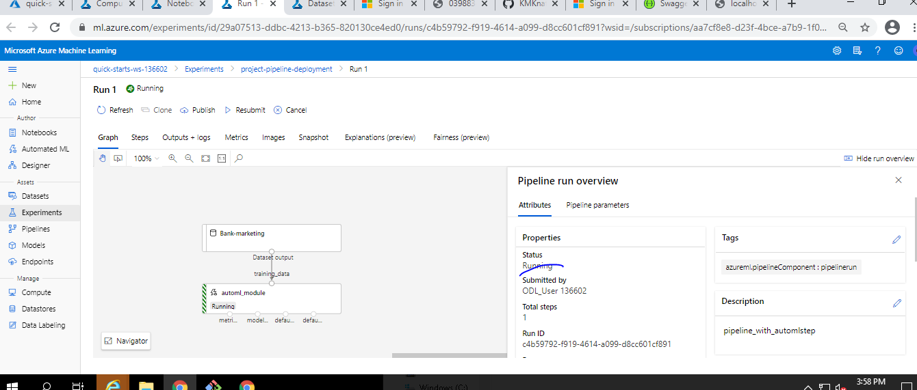The image size is (917, 390).
Task: Edit the Tags with pencil icon
Action: click(x=896, y=240)
